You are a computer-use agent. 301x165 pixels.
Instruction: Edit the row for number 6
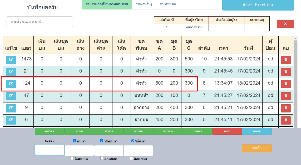(x=11, y=120)
